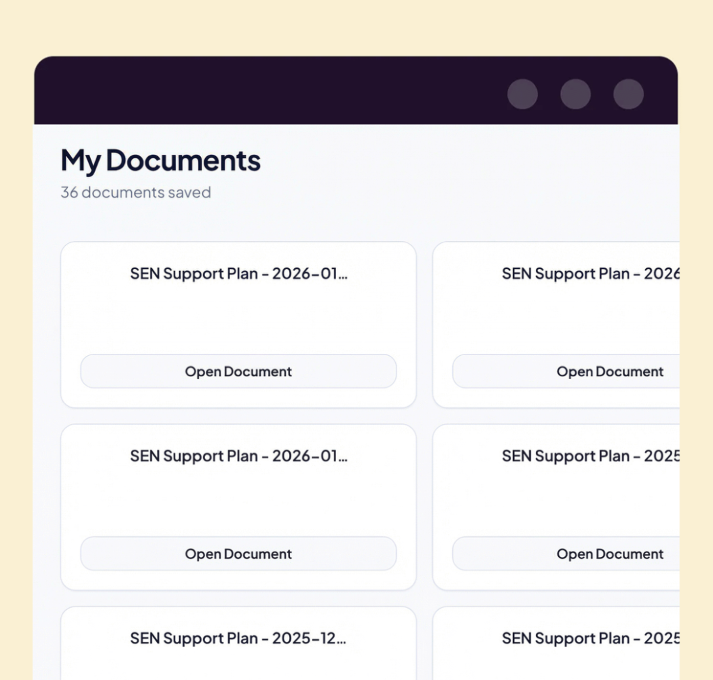This screenshot has width=713, height=680.
Task: Click the leftmost circle in dark header bar
Action: (x=523, y=94)
